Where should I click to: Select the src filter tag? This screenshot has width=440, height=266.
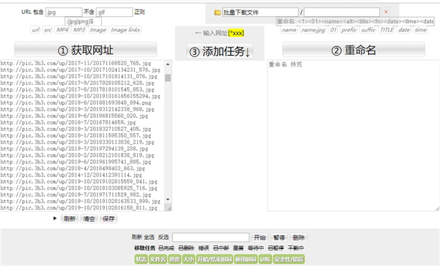click(48, 30)
